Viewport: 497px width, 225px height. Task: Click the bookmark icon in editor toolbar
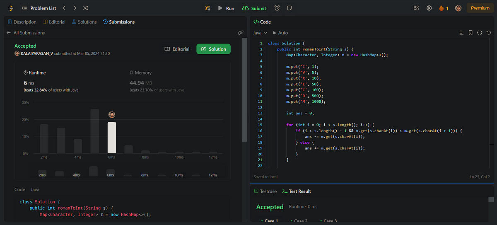pyautogui.click(x=470, y=33)
